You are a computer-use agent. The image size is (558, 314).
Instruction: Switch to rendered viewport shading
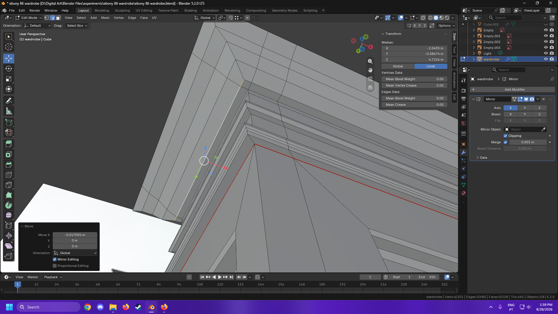(x=447, y=18)
